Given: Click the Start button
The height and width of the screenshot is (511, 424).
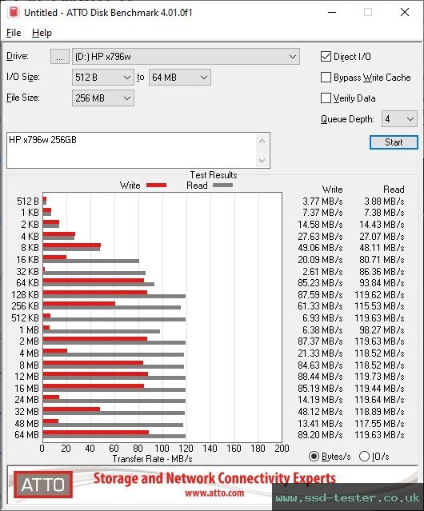Looking at the screenshot, I should [394, 142].
